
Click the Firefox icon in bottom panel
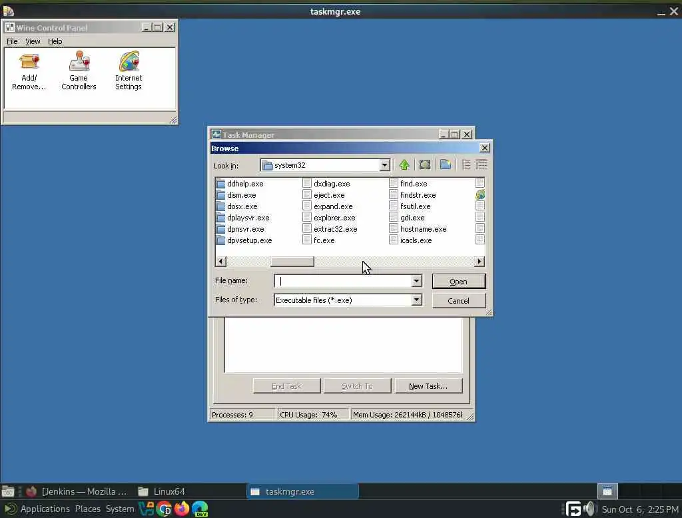click(182, 509)
